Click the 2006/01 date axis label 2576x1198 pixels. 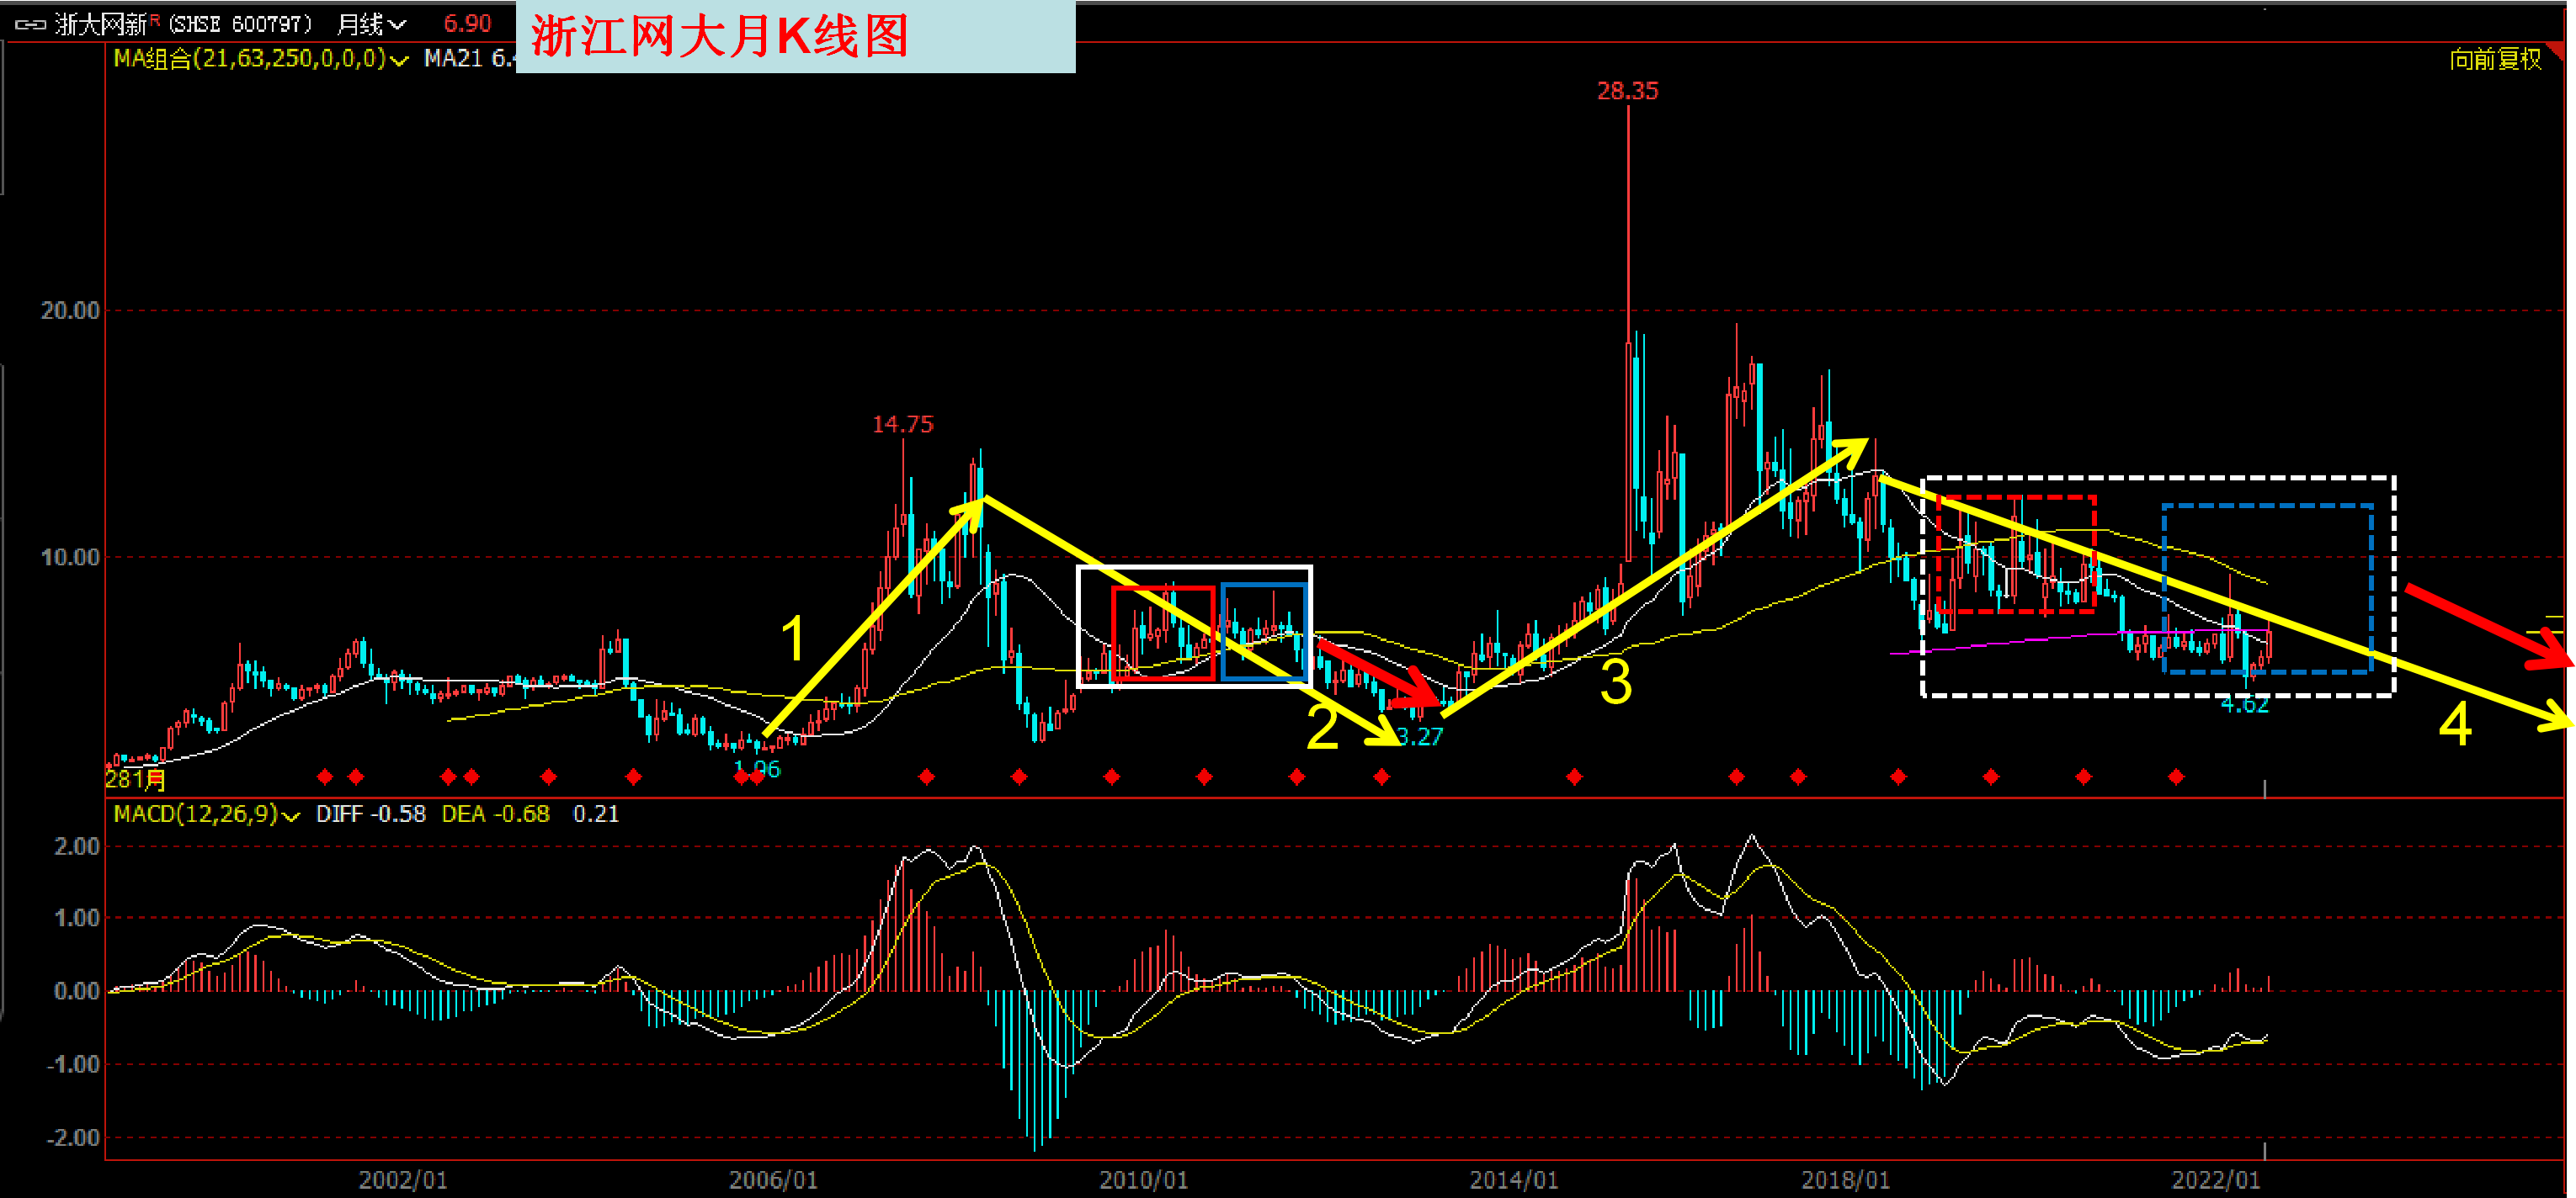(x=773, y=1180)
